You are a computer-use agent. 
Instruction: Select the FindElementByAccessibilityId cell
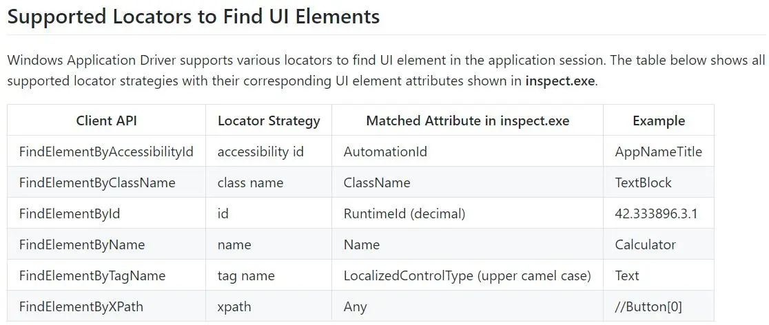(x=106, y=151)
